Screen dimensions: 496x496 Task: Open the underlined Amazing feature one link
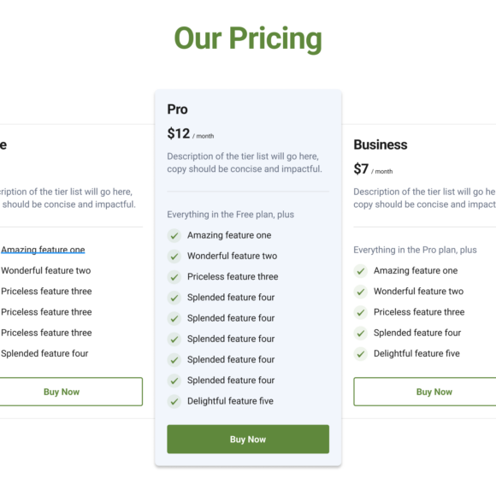(x=43, y=250)
